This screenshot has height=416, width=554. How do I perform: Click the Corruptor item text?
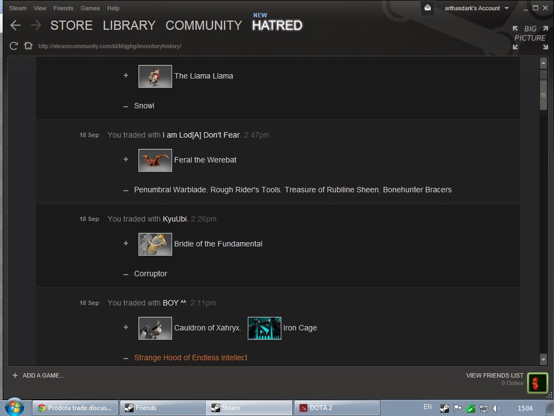coord(150,274)
